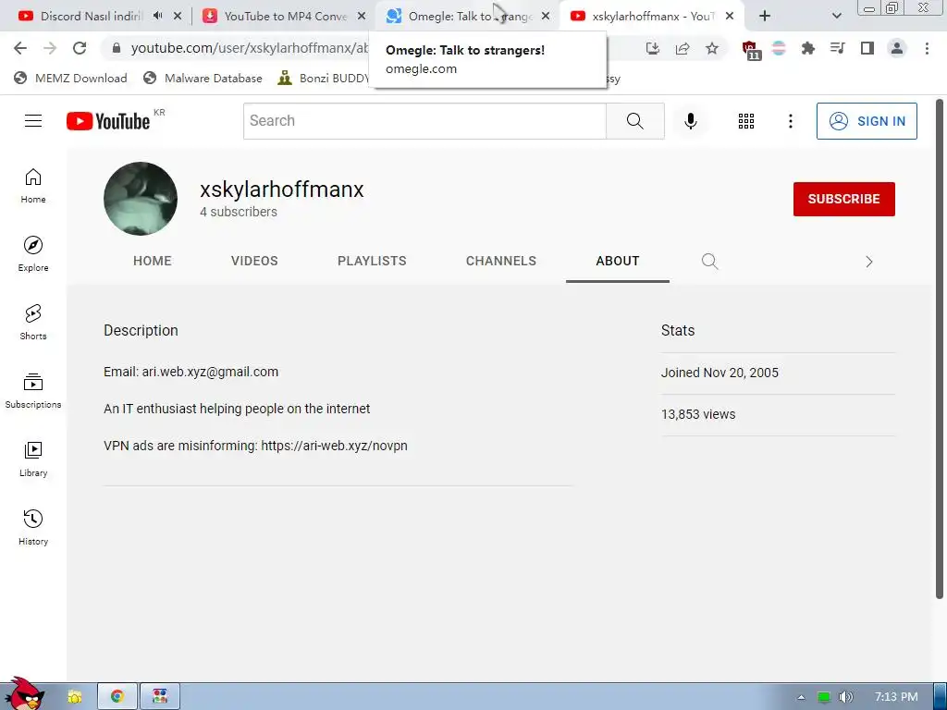The image size is (947, 710).
Task: Mute the Discord tab audio icon
Action: pos(157,16)
